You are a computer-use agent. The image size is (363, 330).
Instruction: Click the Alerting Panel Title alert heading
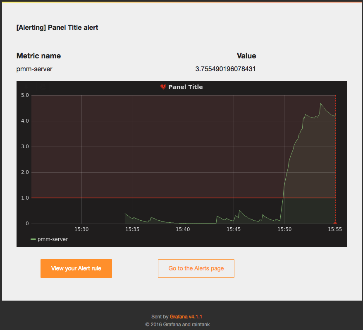click(x=57, y=27)
